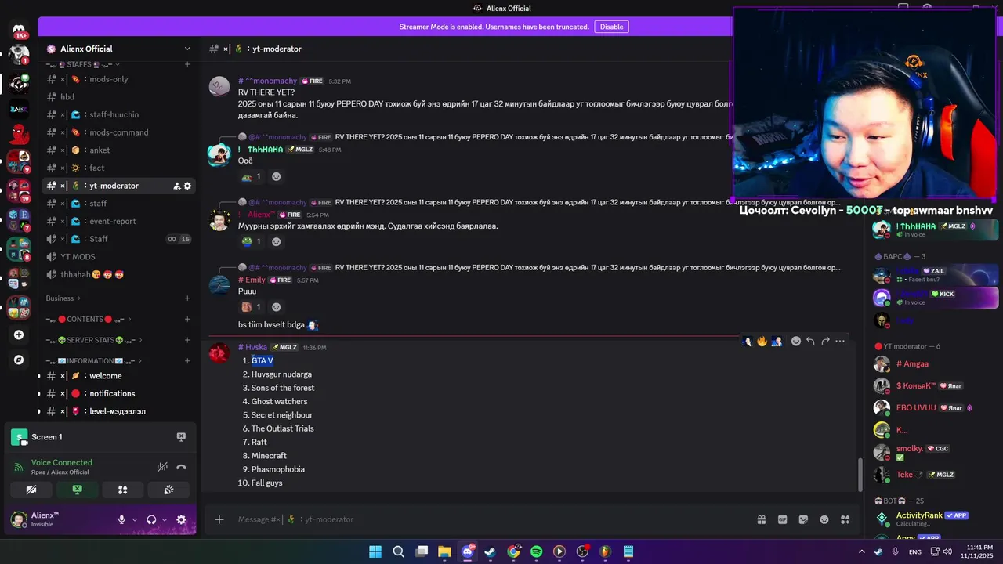Open headphone output options chevron
Image resolution: width=1003 pixels, height=564 pixels.
pos(164,519)
